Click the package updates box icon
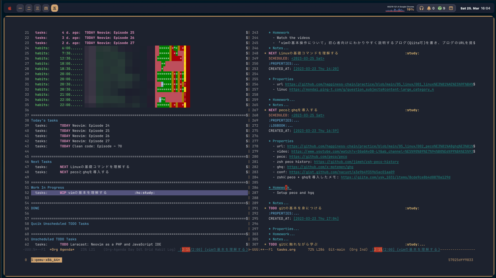 pyautogui.click(x=440, y=8)
